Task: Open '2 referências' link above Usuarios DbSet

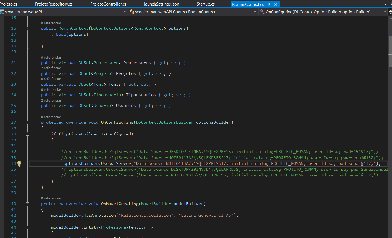Action: pyautogui.click(x=51, y=101)
